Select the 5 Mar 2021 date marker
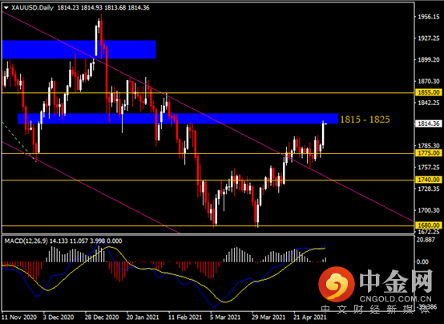The height and width of the screenshot is (324, 444). pos(225,317)
